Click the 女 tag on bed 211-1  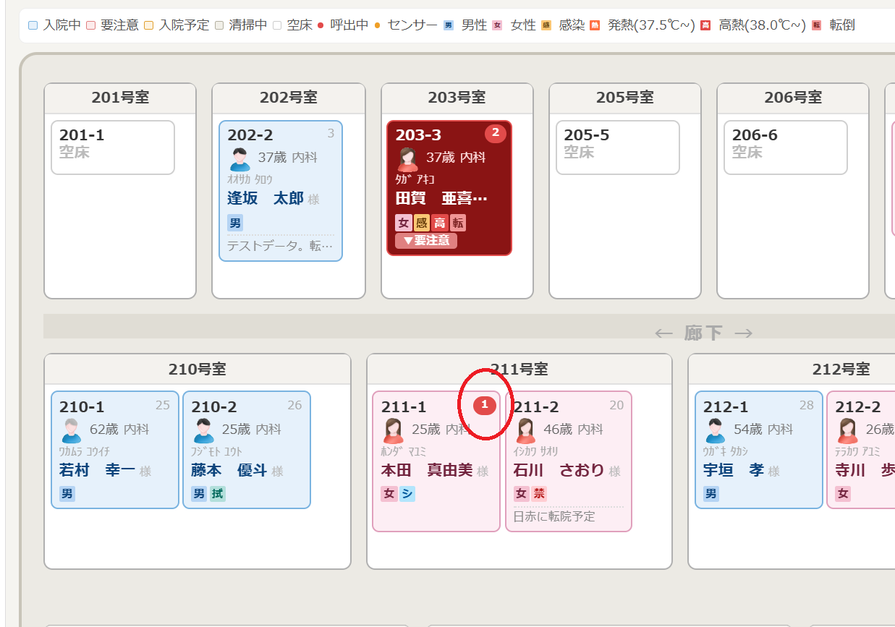click(x=389, y=494)
